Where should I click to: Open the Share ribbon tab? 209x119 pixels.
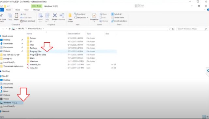point(18,10)
